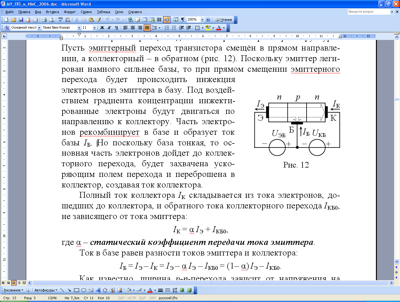Align text to the right
The height and width of the screenshot is (302, 400).
click(140, 28)
